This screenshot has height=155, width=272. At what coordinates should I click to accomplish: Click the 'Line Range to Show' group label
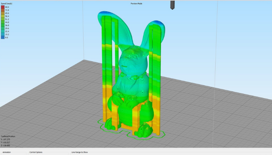click(x=80, y=152)
